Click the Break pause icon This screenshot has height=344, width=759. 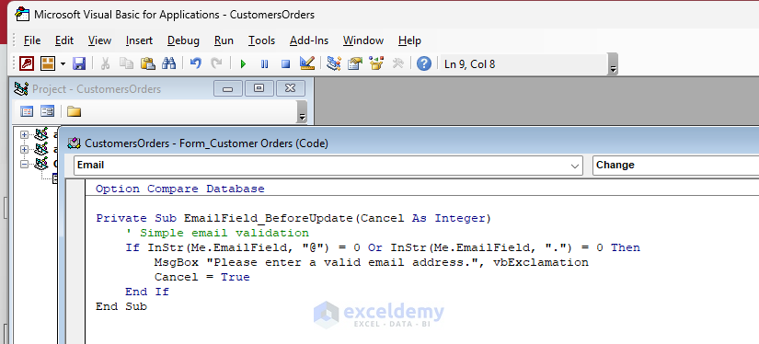(x=264, y=63)
